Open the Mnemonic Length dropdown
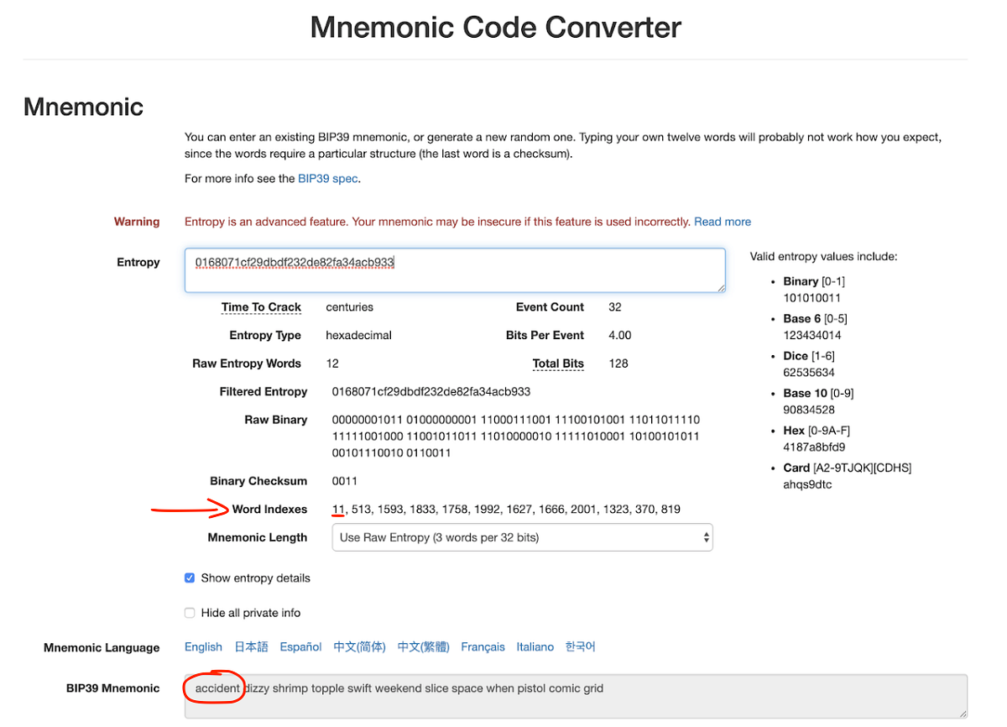Viewport: 1007px width, 727px height. tap(522, 537)
